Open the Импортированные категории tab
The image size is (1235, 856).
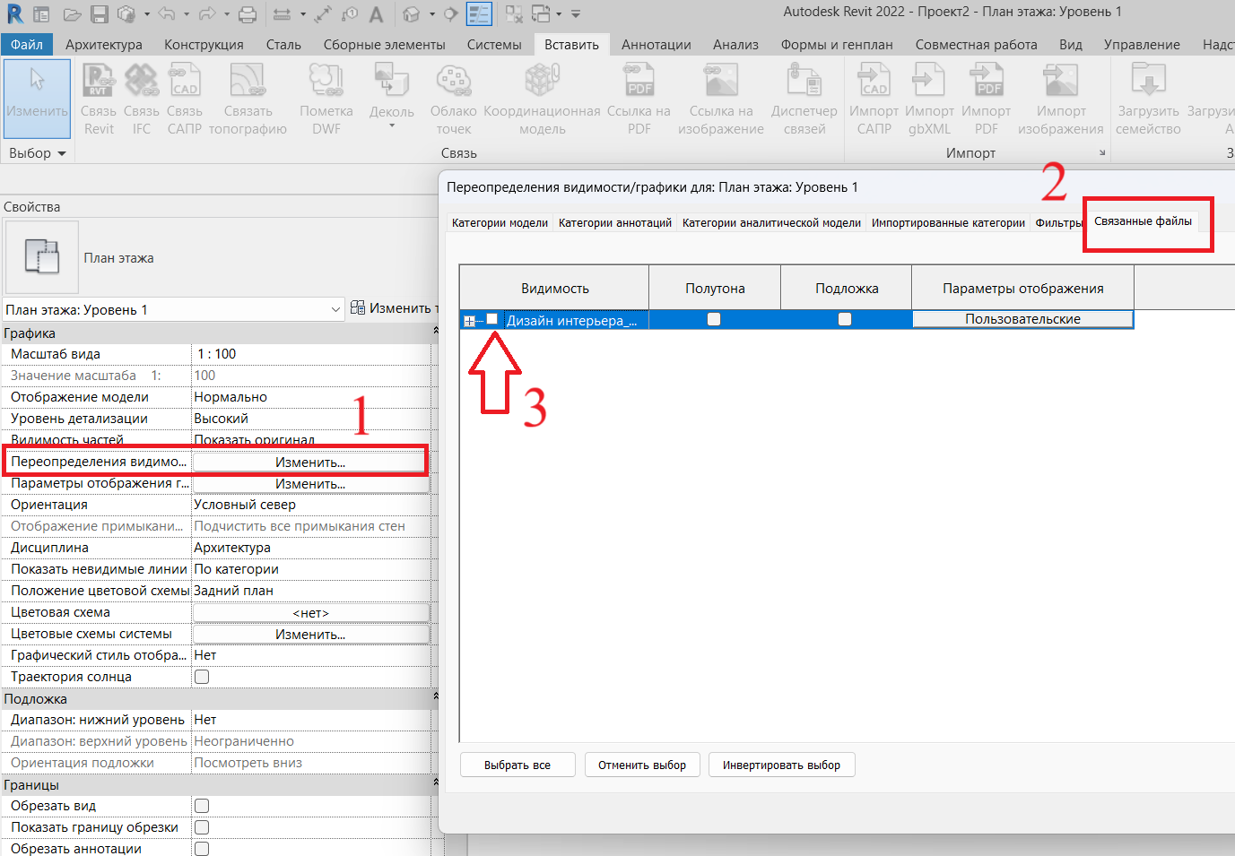coord(948,223)
